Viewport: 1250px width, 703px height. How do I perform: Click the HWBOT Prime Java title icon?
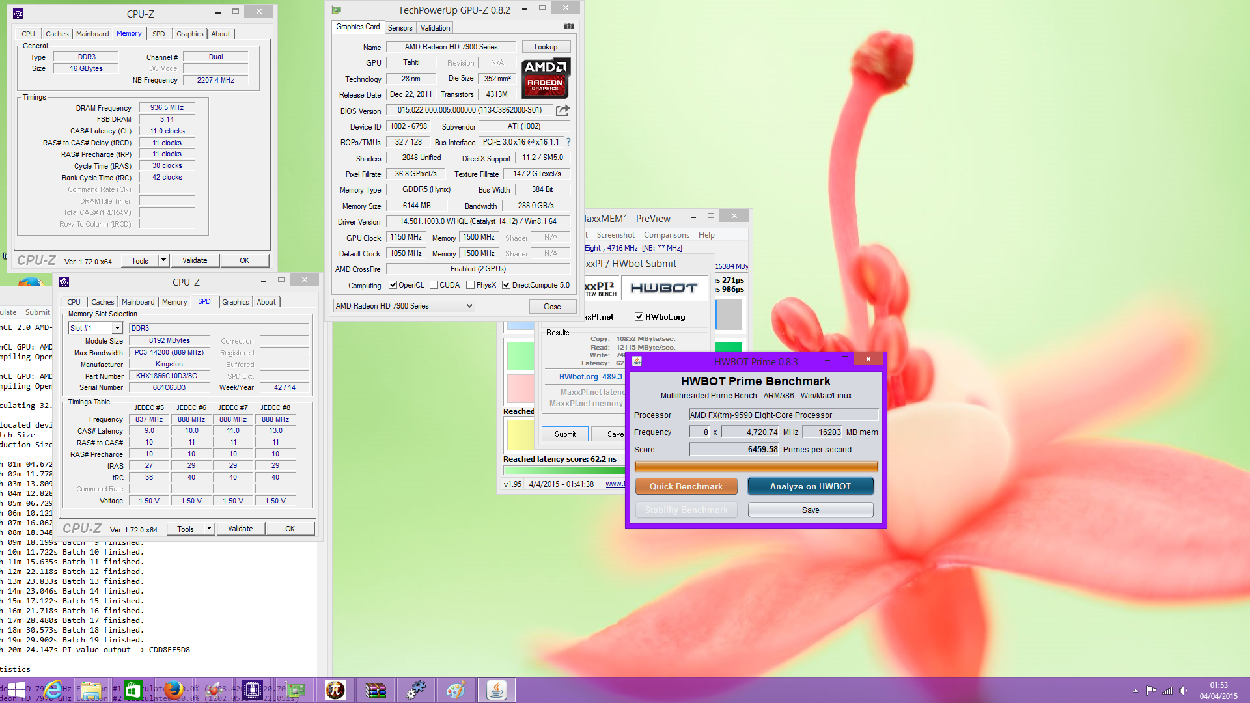637,361
